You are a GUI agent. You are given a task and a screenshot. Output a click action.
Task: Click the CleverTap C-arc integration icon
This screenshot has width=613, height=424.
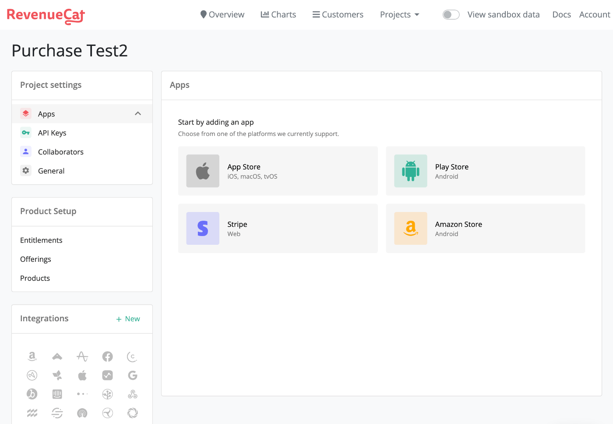132,357
